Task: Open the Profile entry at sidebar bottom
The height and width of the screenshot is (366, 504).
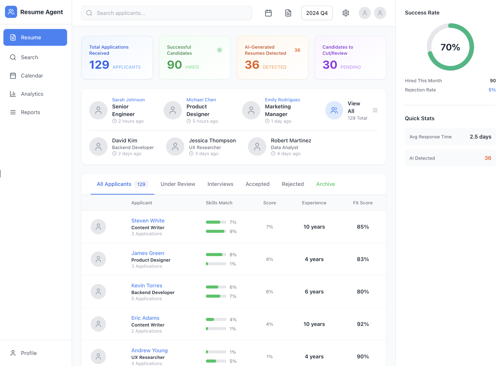Action: tap(29, 353)
